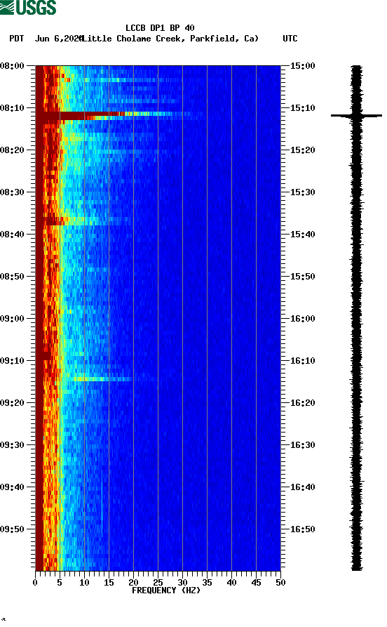Click the 16:10 UTC time label
387x627 pixels.
click(302, 360)
